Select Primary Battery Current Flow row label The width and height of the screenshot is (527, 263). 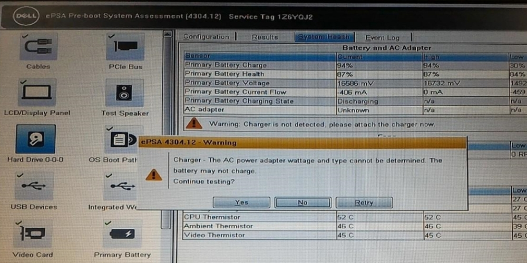pyautogui.click(x=236, y=92)
